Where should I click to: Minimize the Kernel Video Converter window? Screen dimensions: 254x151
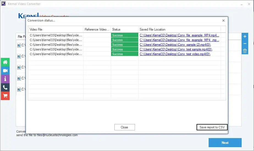point(242,4)
